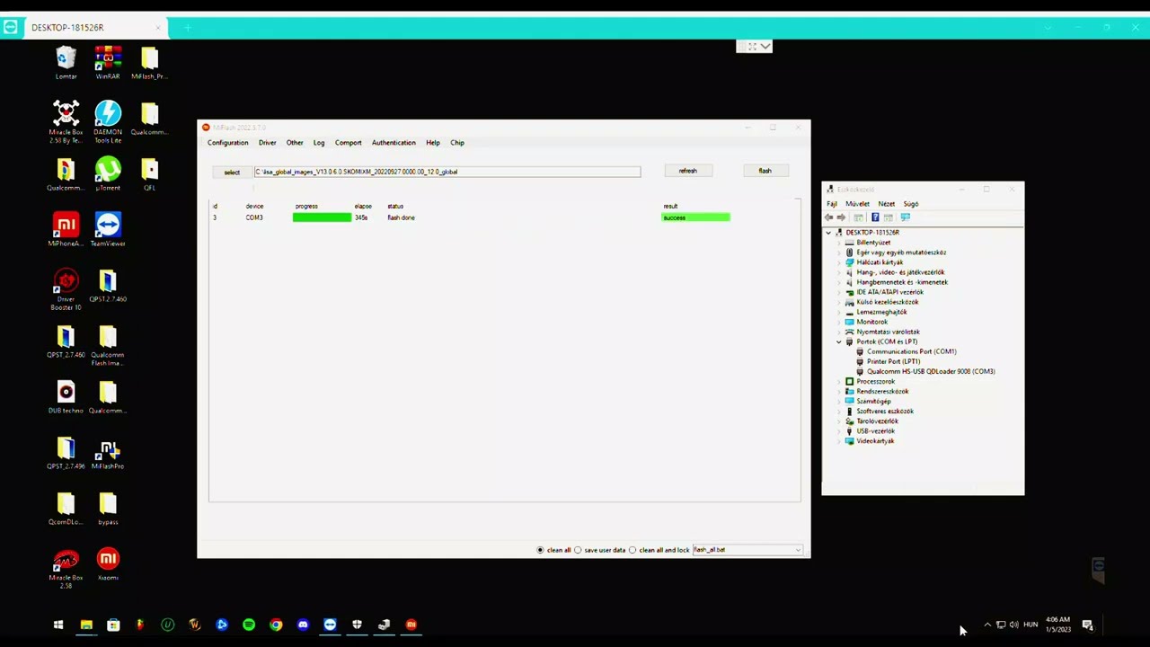Open the Lomtár recycle bin icon
The image size is (1150, 647).
tap(66, 63)
